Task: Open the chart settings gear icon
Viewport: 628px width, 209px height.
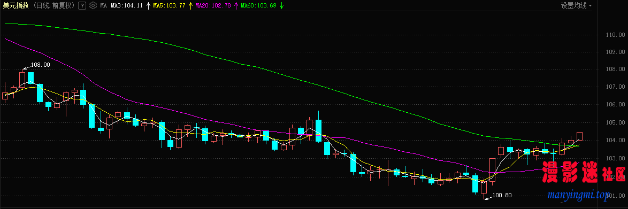Action: coord(93,5)
